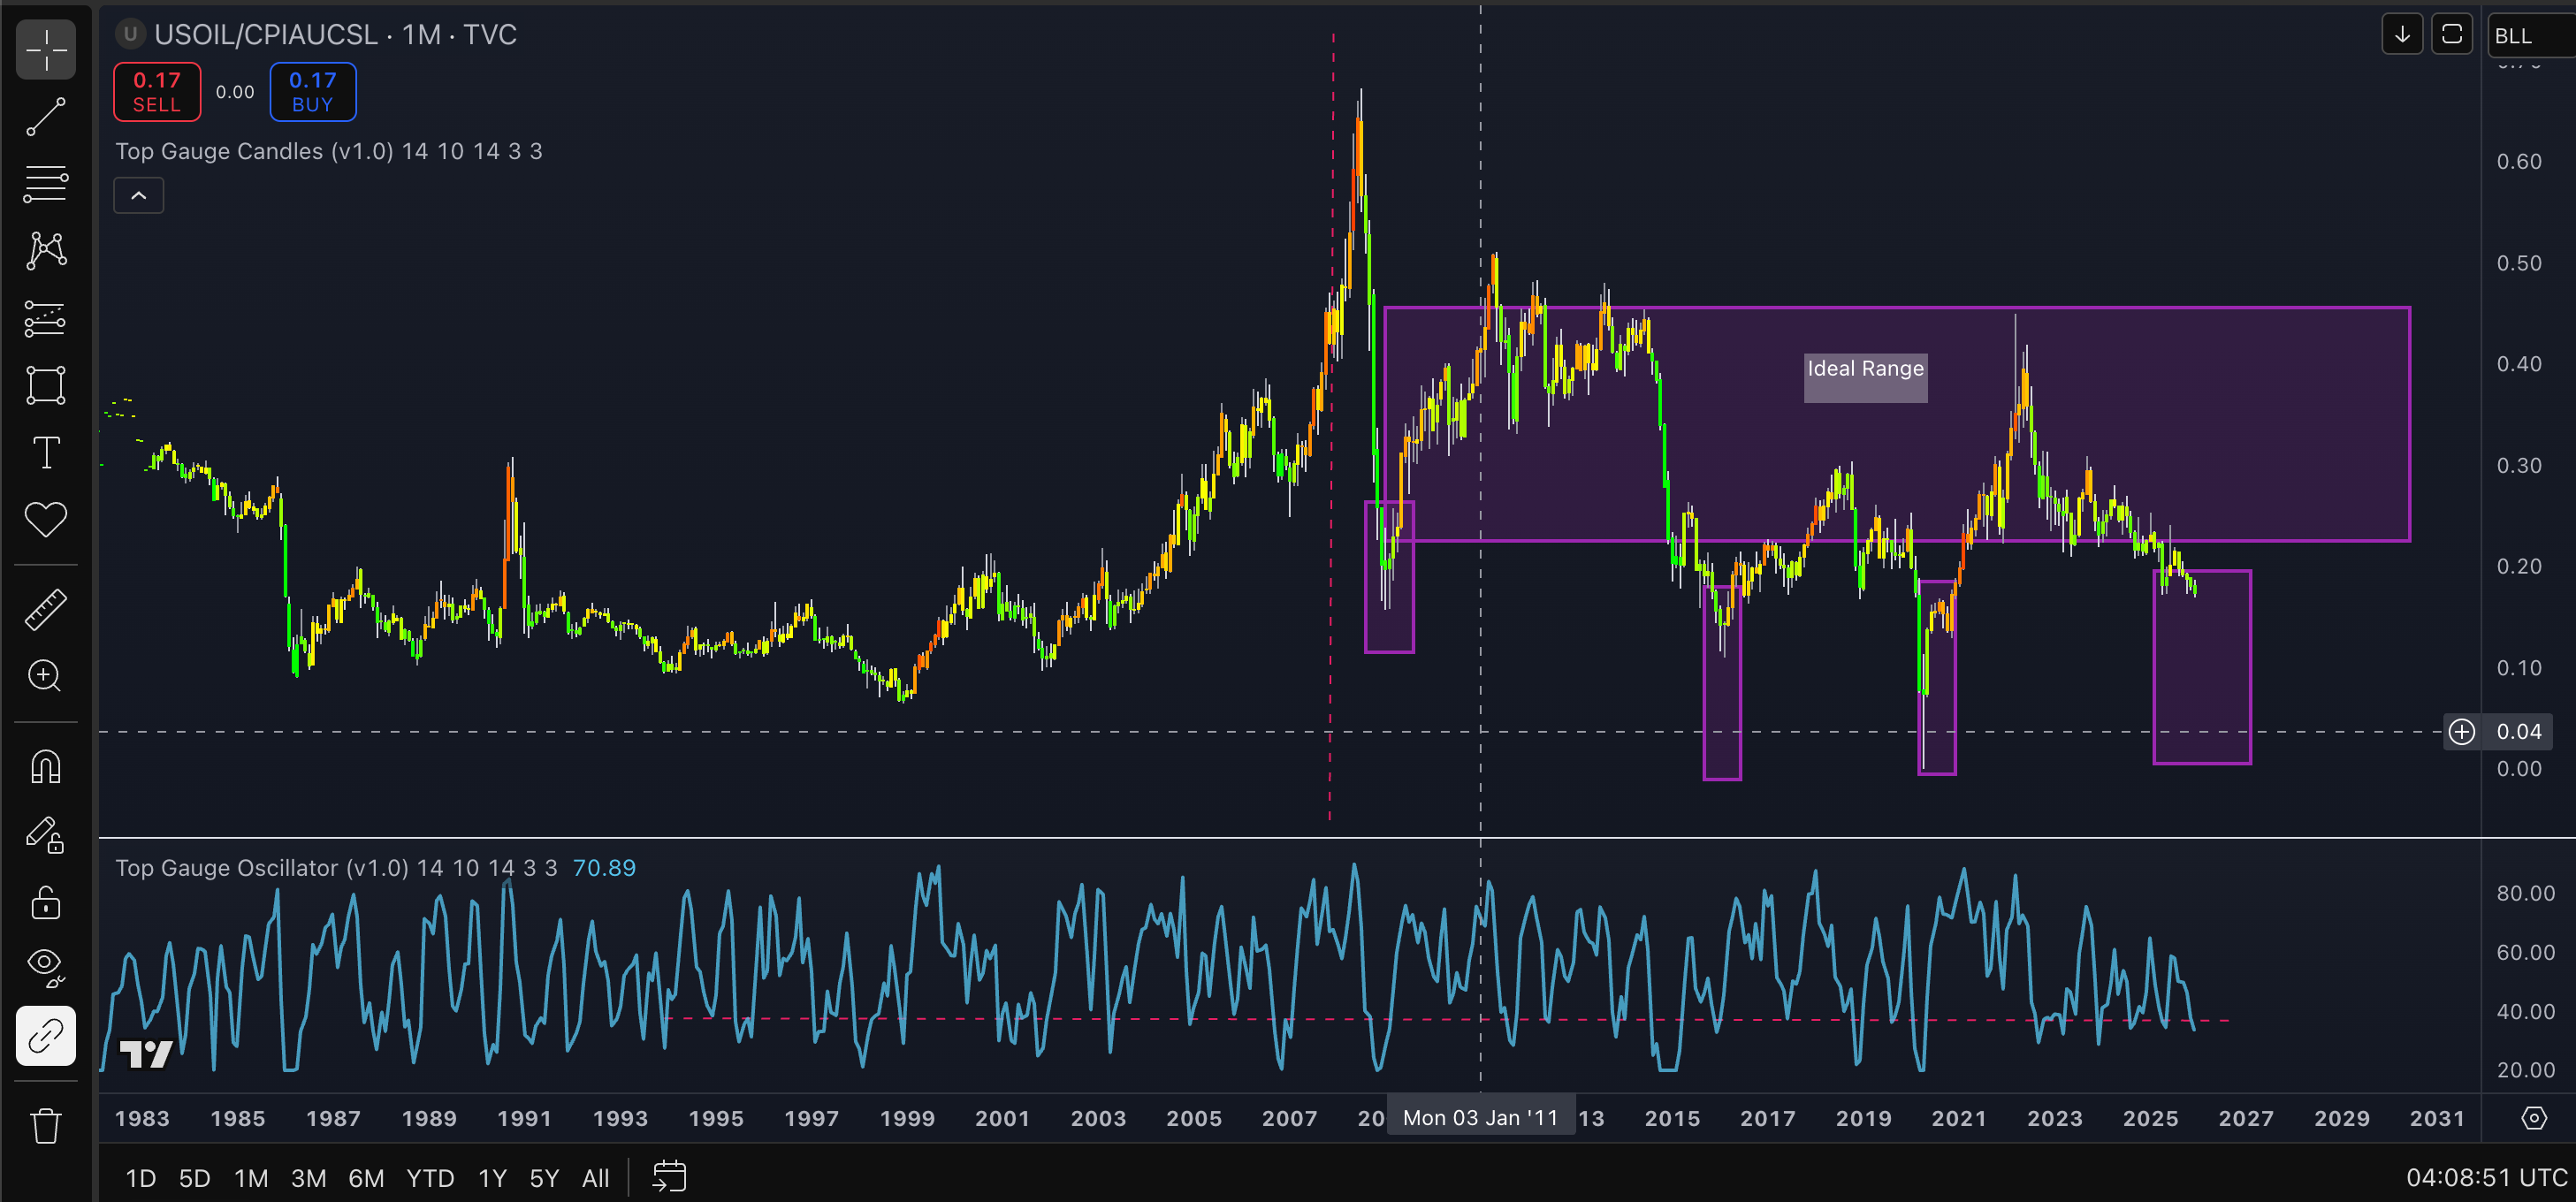Activate the ruler measure tool
The height and width of the screenshot is (1202, 2576).
point(45,609)
